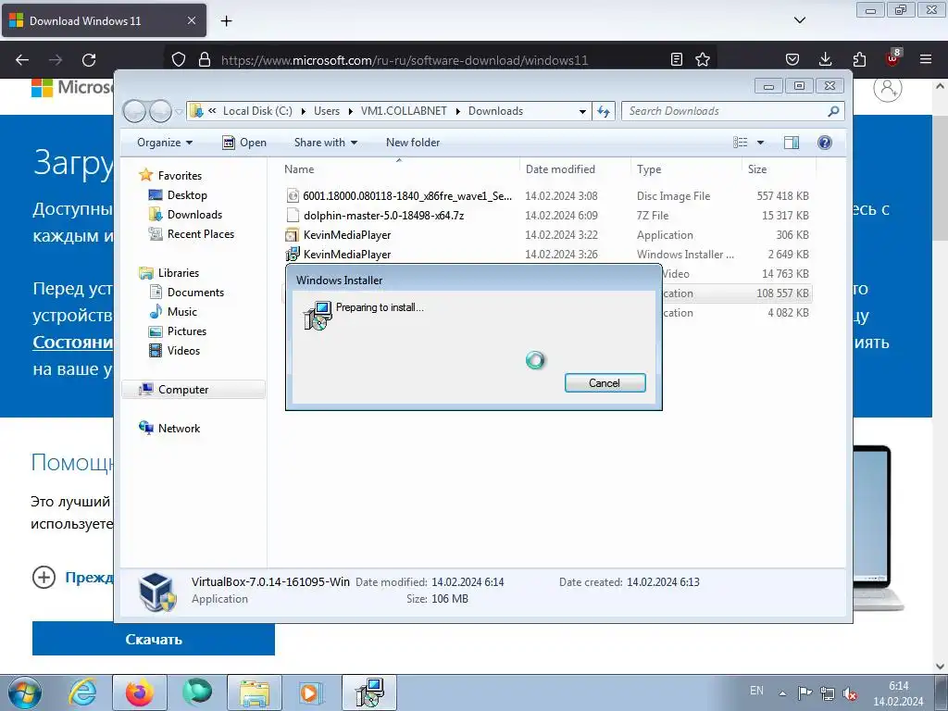Open a new Firefox tab
This screenshot has width=948, height=711.
226,20
